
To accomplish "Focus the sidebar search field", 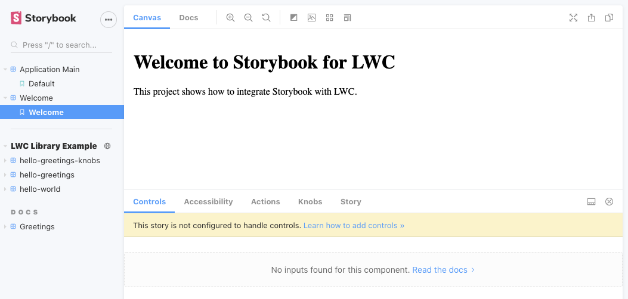I will tap(61, 45).
